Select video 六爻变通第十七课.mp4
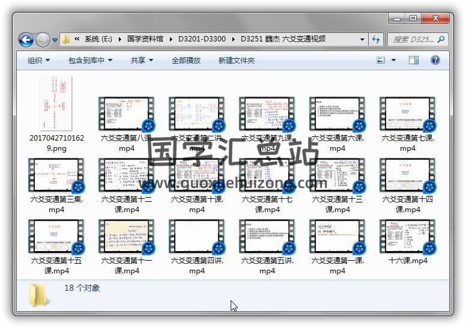 tap(267, 186)
